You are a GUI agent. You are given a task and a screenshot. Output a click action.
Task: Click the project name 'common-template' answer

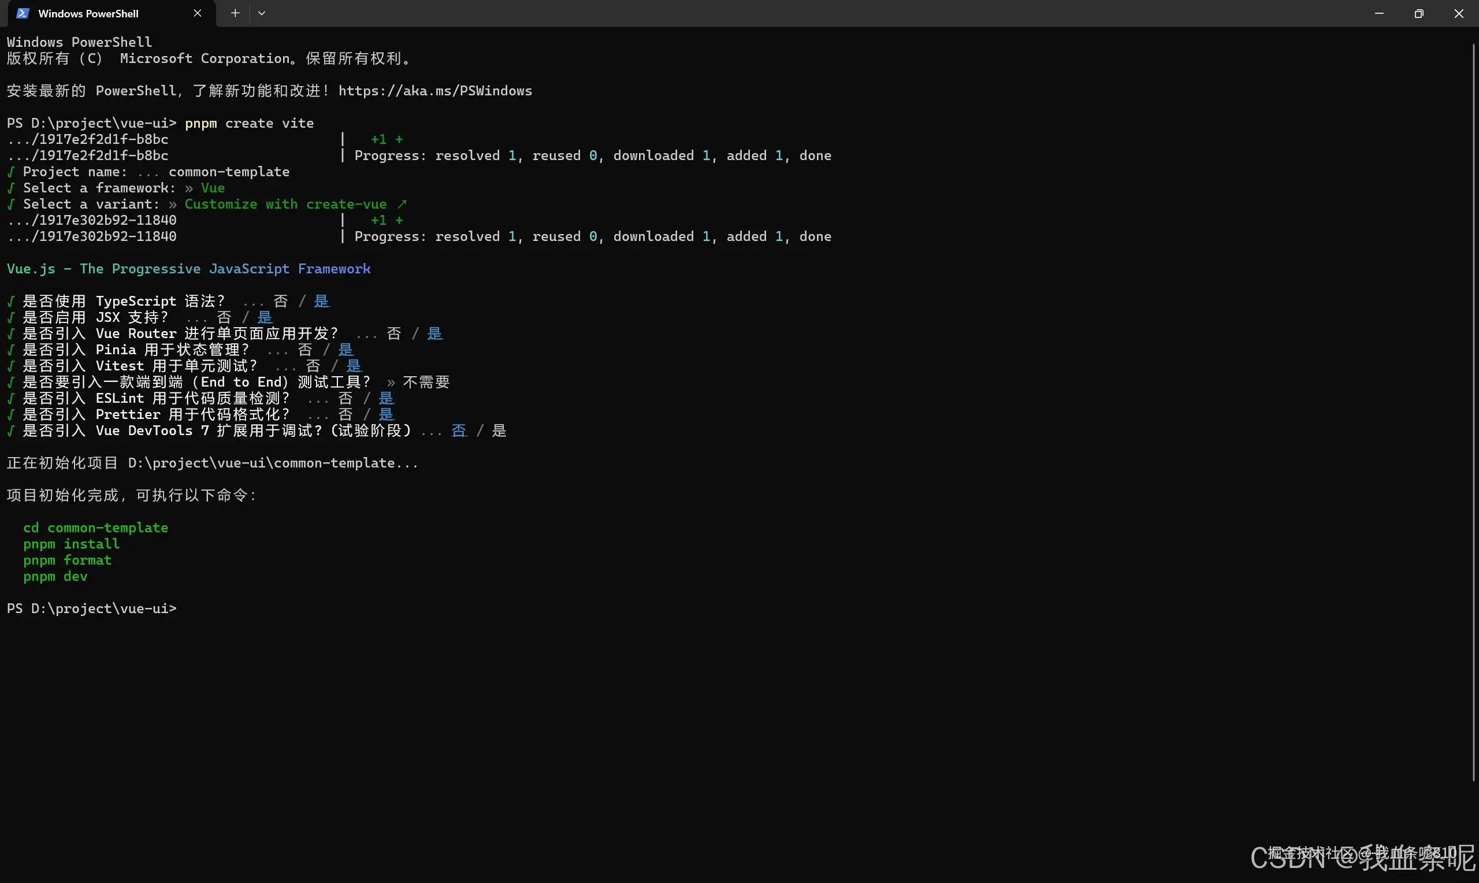229,172
